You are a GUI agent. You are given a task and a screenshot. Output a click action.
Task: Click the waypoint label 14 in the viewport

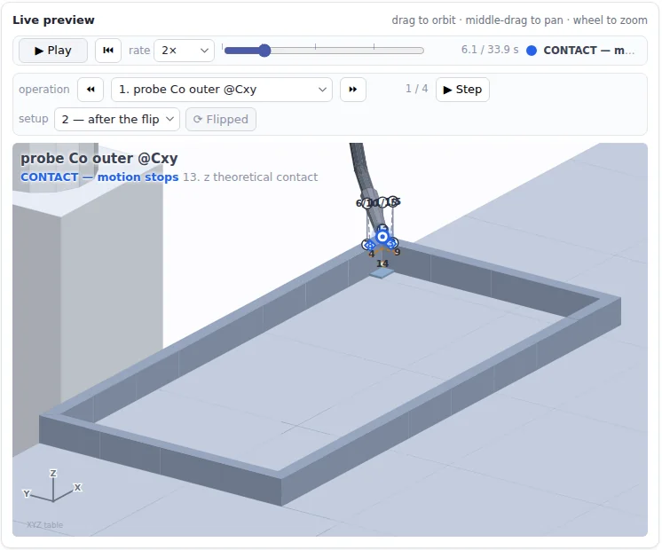[x=382, y=263]
